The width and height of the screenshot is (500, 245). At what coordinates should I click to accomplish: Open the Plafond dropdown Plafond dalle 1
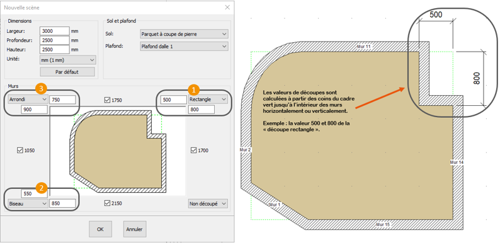tap(184, 47)
